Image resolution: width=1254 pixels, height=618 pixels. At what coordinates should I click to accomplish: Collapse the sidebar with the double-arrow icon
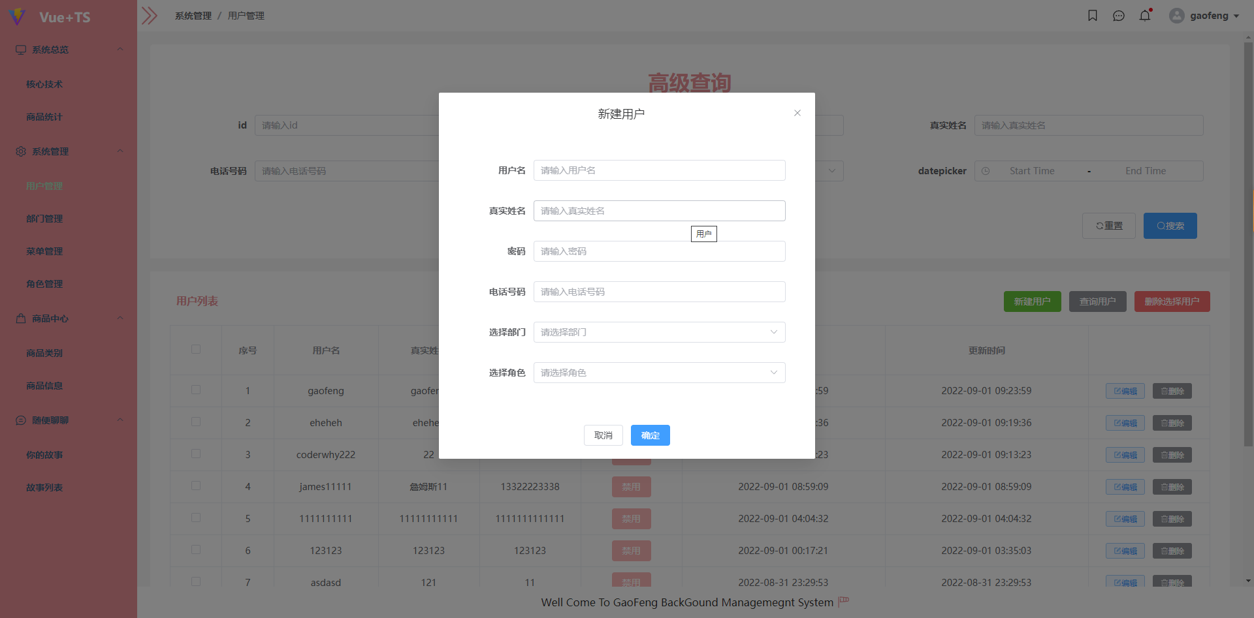(x=150, y=15)
